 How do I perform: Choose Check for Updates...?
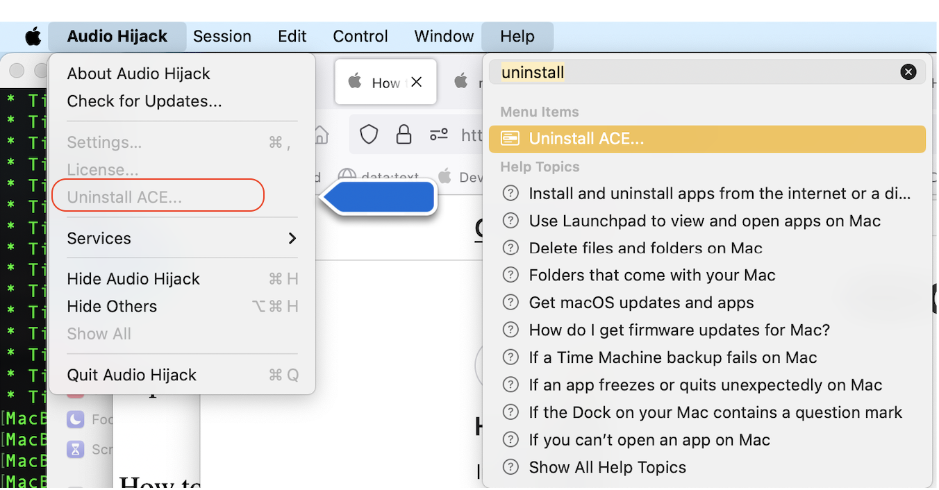[x=182, y=101]
